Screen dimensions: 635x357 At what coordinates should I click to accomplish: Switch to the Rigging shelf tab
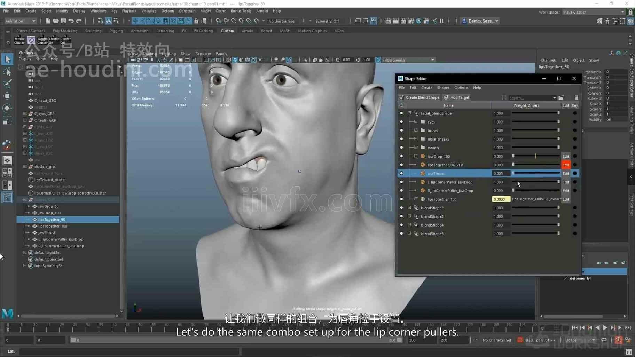pyautogui.click(x=116, y=31)
